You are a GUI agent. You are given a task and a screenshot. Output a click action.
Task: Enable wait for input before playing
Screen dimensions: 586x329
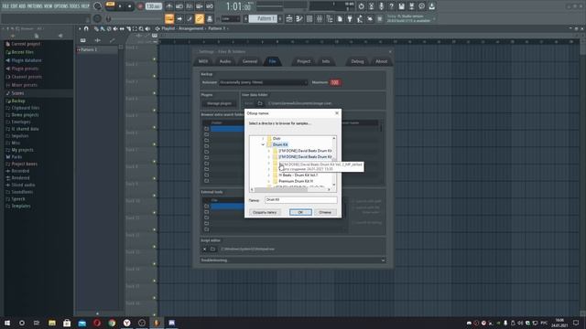[x=179, y=6]
